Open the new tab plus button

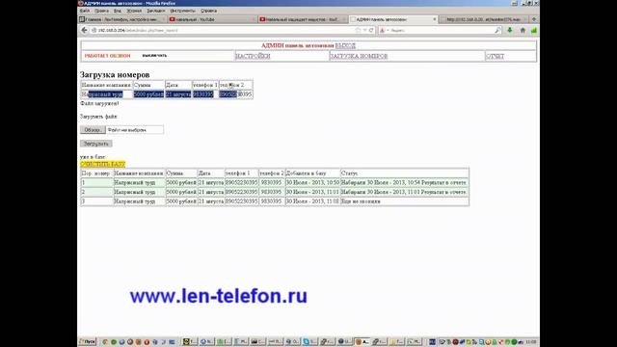(x=534, y=19)
